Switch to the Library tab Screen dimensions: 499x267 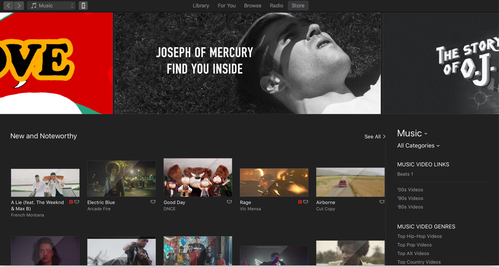[x=201, y=5]
